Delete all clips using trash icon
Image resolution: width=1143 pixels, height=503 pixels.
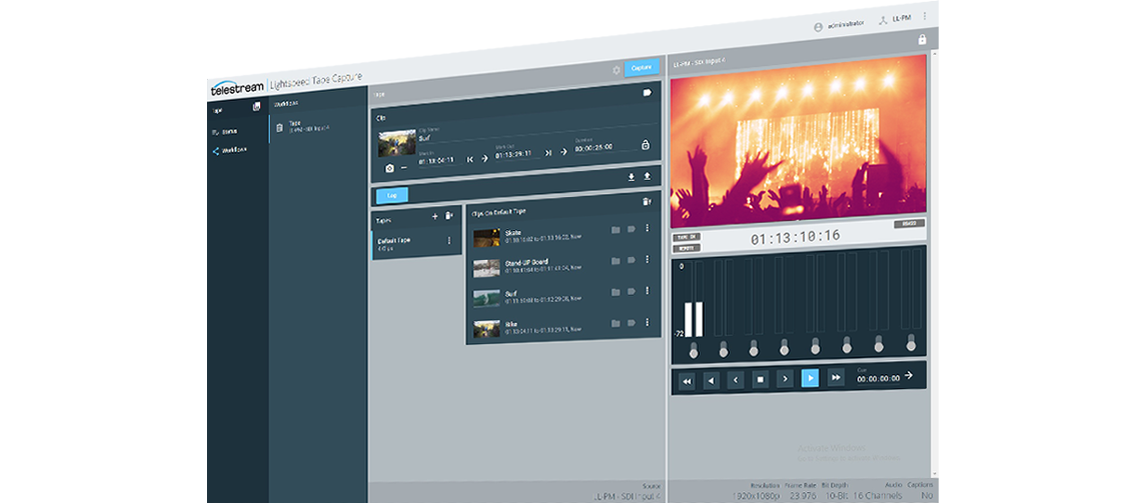(x=646, y=201)
